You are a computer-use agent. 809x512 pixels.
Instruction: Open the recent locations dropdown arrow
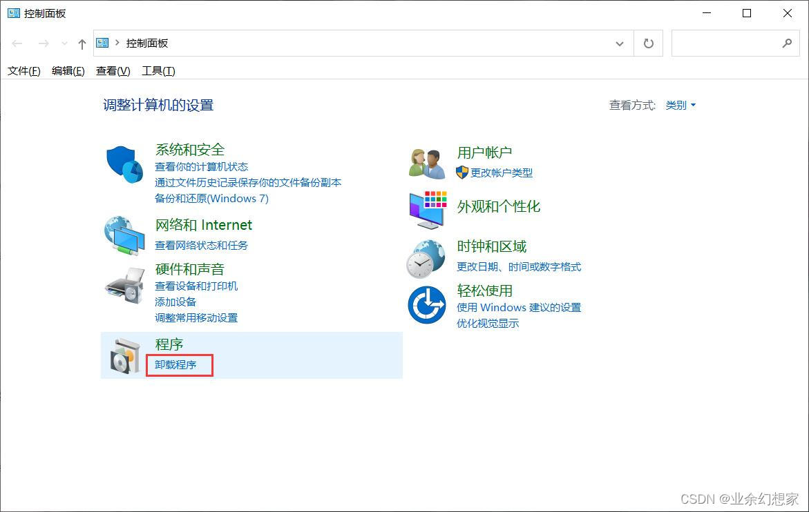point(64,43)
